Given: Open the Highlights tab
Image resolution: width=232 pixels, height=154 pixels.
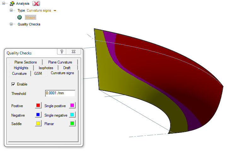Looking at the screenshot, I should click(21, 68).
